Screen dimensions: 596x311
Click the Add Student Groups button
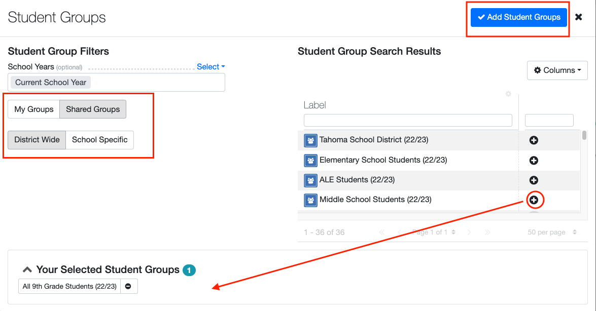point(518,17)
